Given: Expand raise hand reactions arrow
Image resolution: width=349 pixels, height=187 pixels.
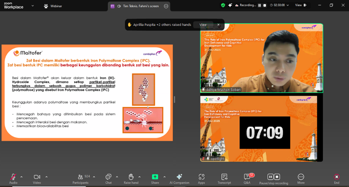Looking at the screenshot, I should point(140,177).
